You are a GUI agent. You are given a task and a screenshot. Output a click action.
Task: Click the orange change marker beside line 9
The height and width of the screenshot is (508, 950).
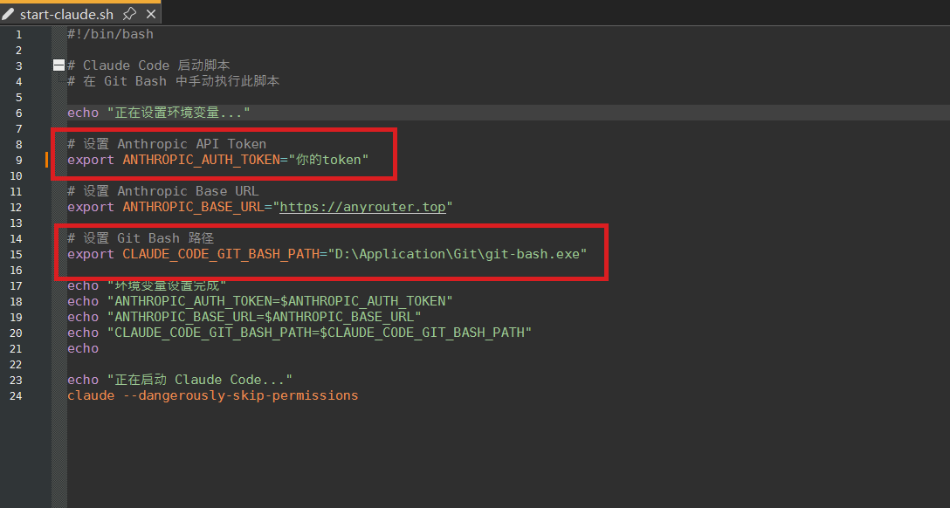point(47,160)
